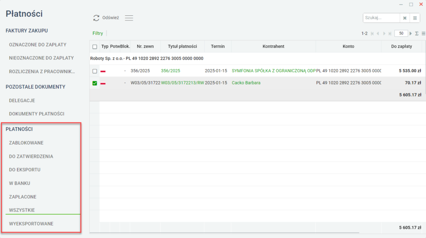Click the footer total 5 605.17 zł

[410, 228]
